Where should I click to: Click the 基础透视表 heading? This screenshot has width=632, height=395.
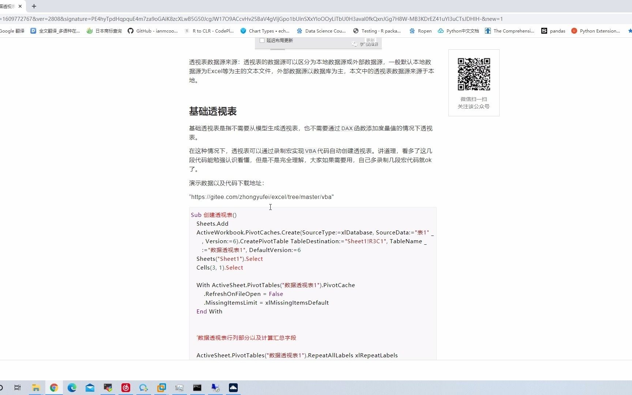[x=213, y=111]
